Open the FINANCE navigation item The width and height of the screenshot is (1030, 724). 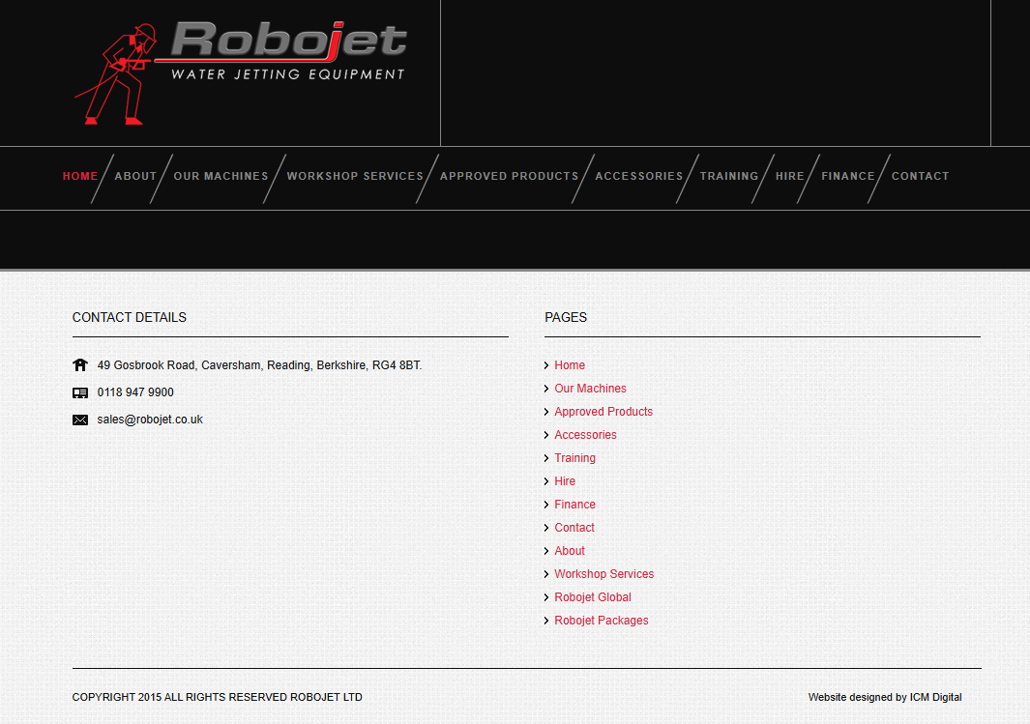pos(848,177)
